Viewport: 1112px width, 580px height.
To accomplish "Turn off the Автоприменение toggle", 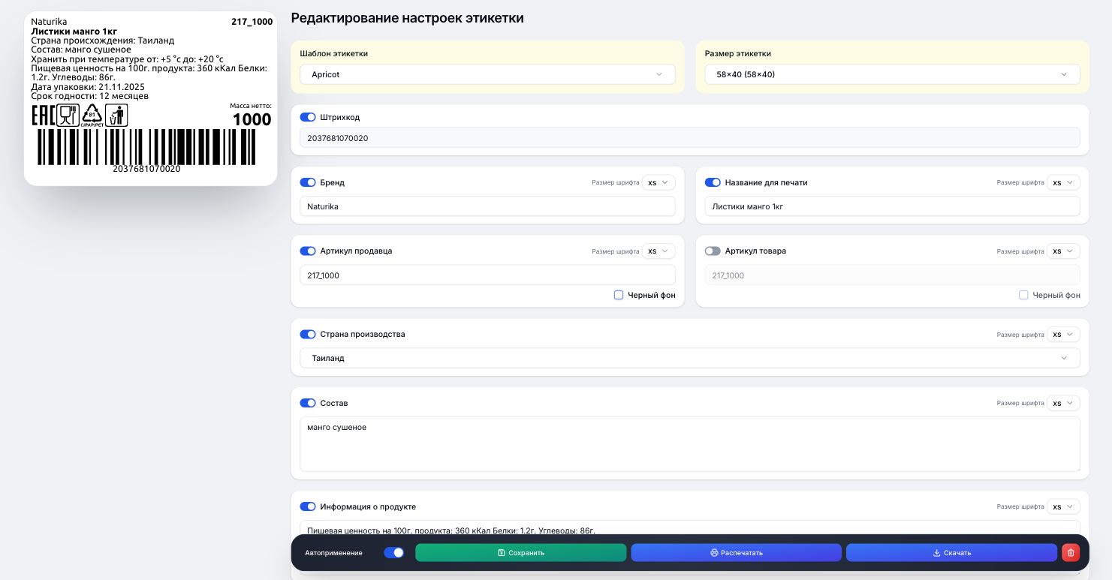I will click(x=393, y=552).
